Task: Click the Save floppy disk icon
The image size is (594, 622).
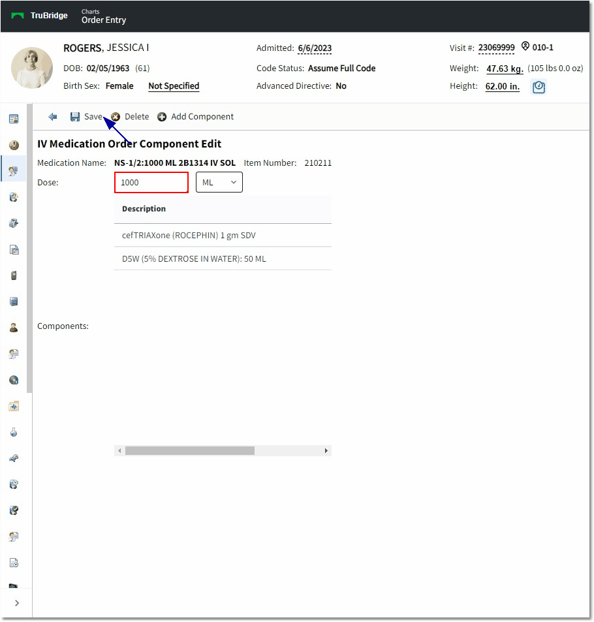Action: (x=74, y=117)
